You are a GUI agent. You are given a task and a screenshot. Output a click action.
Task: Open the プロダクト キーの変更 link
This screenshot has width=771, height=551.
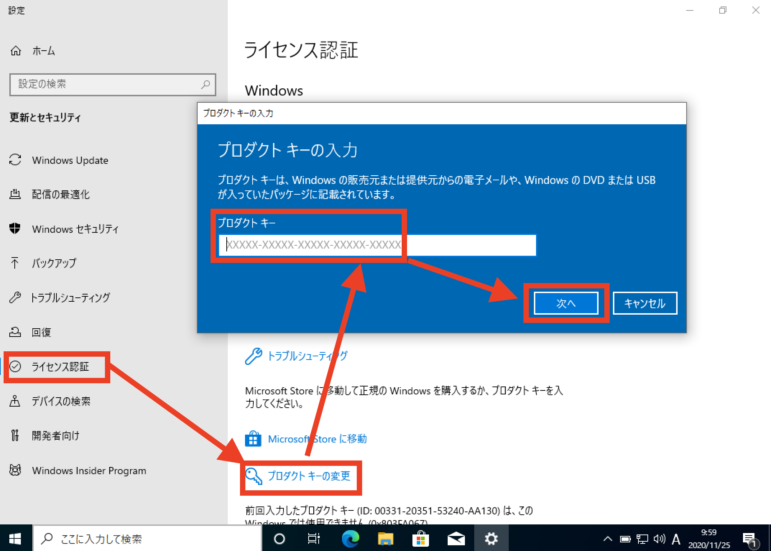(x=309, y=477)
